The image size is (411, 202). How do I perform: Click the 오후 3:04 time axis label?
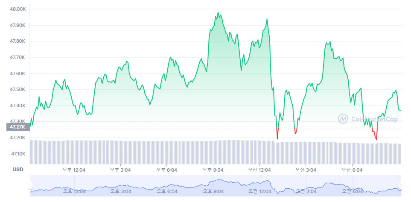click(x=121, y=170)
